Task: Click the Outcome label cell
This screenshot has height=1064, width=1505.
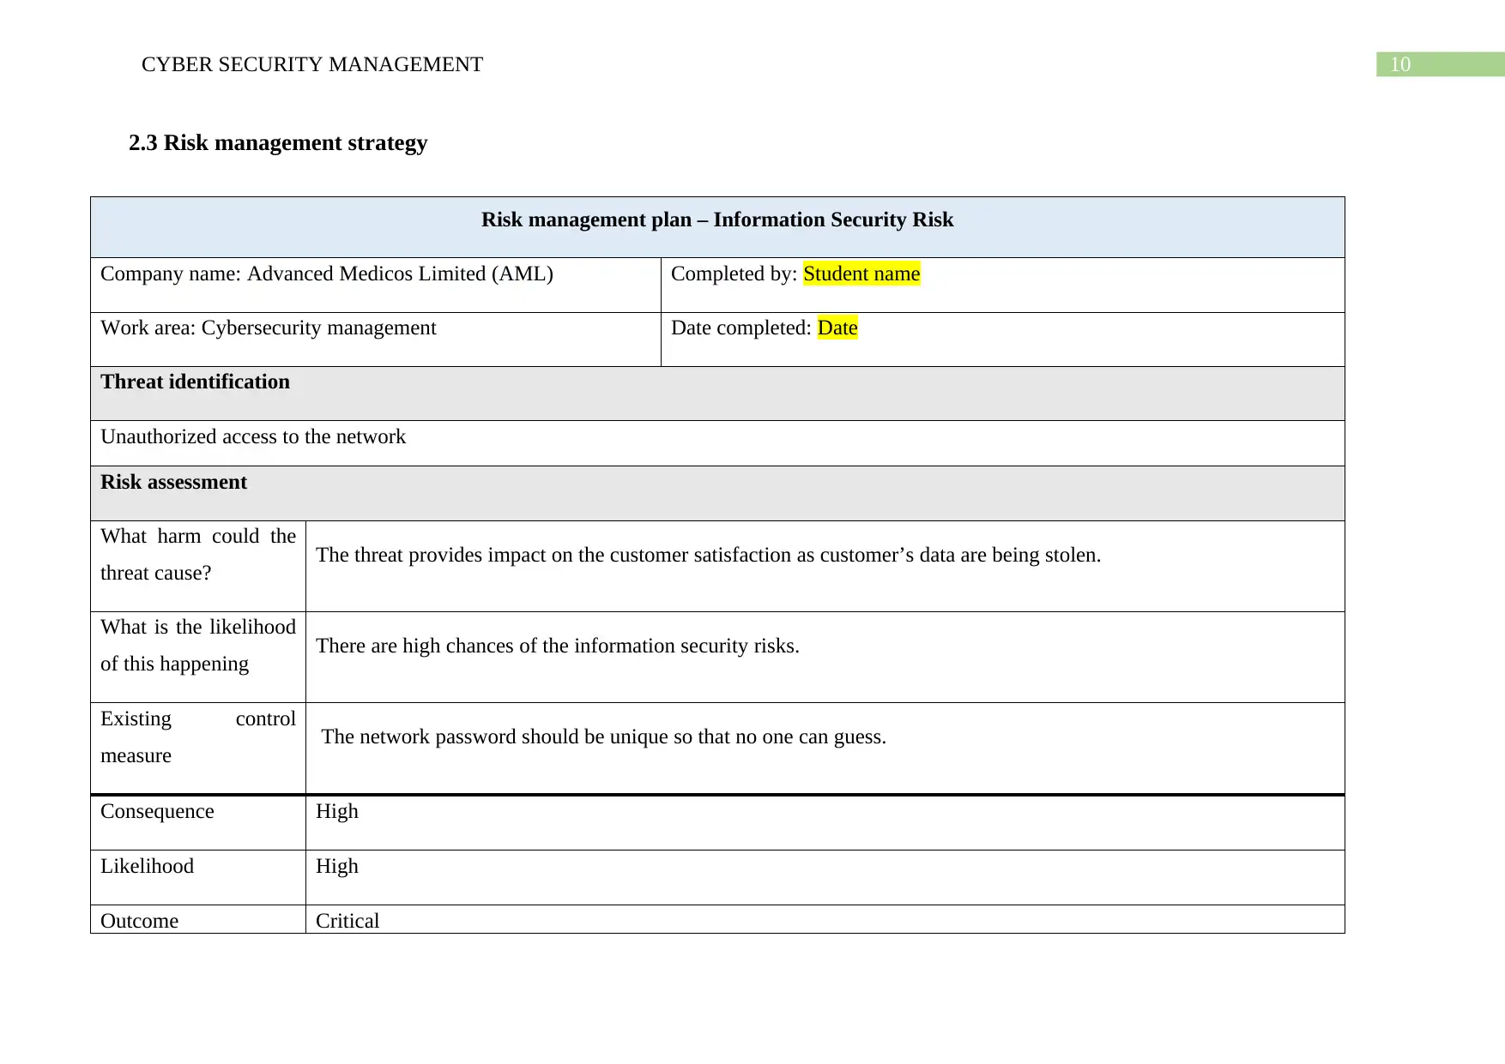Action: click(x=198, y=919)
